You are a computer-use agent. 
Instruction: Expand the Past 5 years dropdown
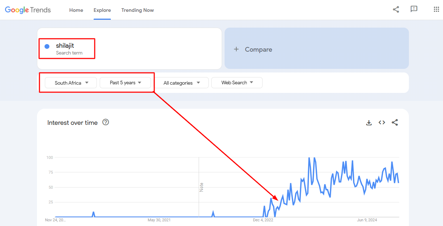click(x=125, y=83)
